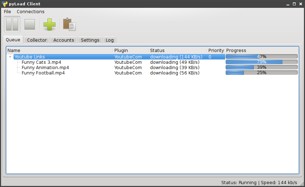Viewport: 305px width, 187px height.
Task: Click priority value 0 of Youtube Links
Action: pos(210,57)
